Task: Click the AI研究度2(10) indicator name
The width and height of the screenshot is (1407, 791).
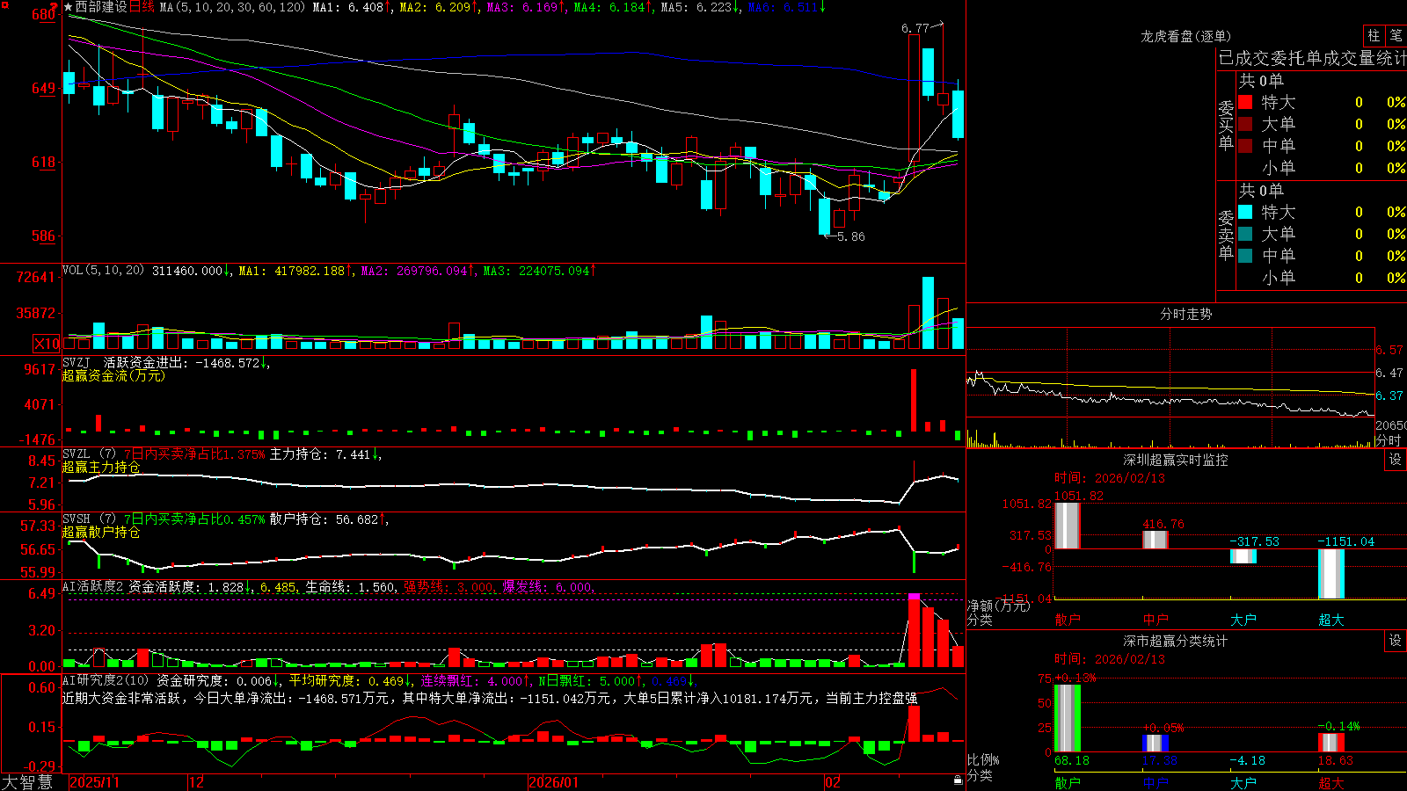Action: point(106,680)
